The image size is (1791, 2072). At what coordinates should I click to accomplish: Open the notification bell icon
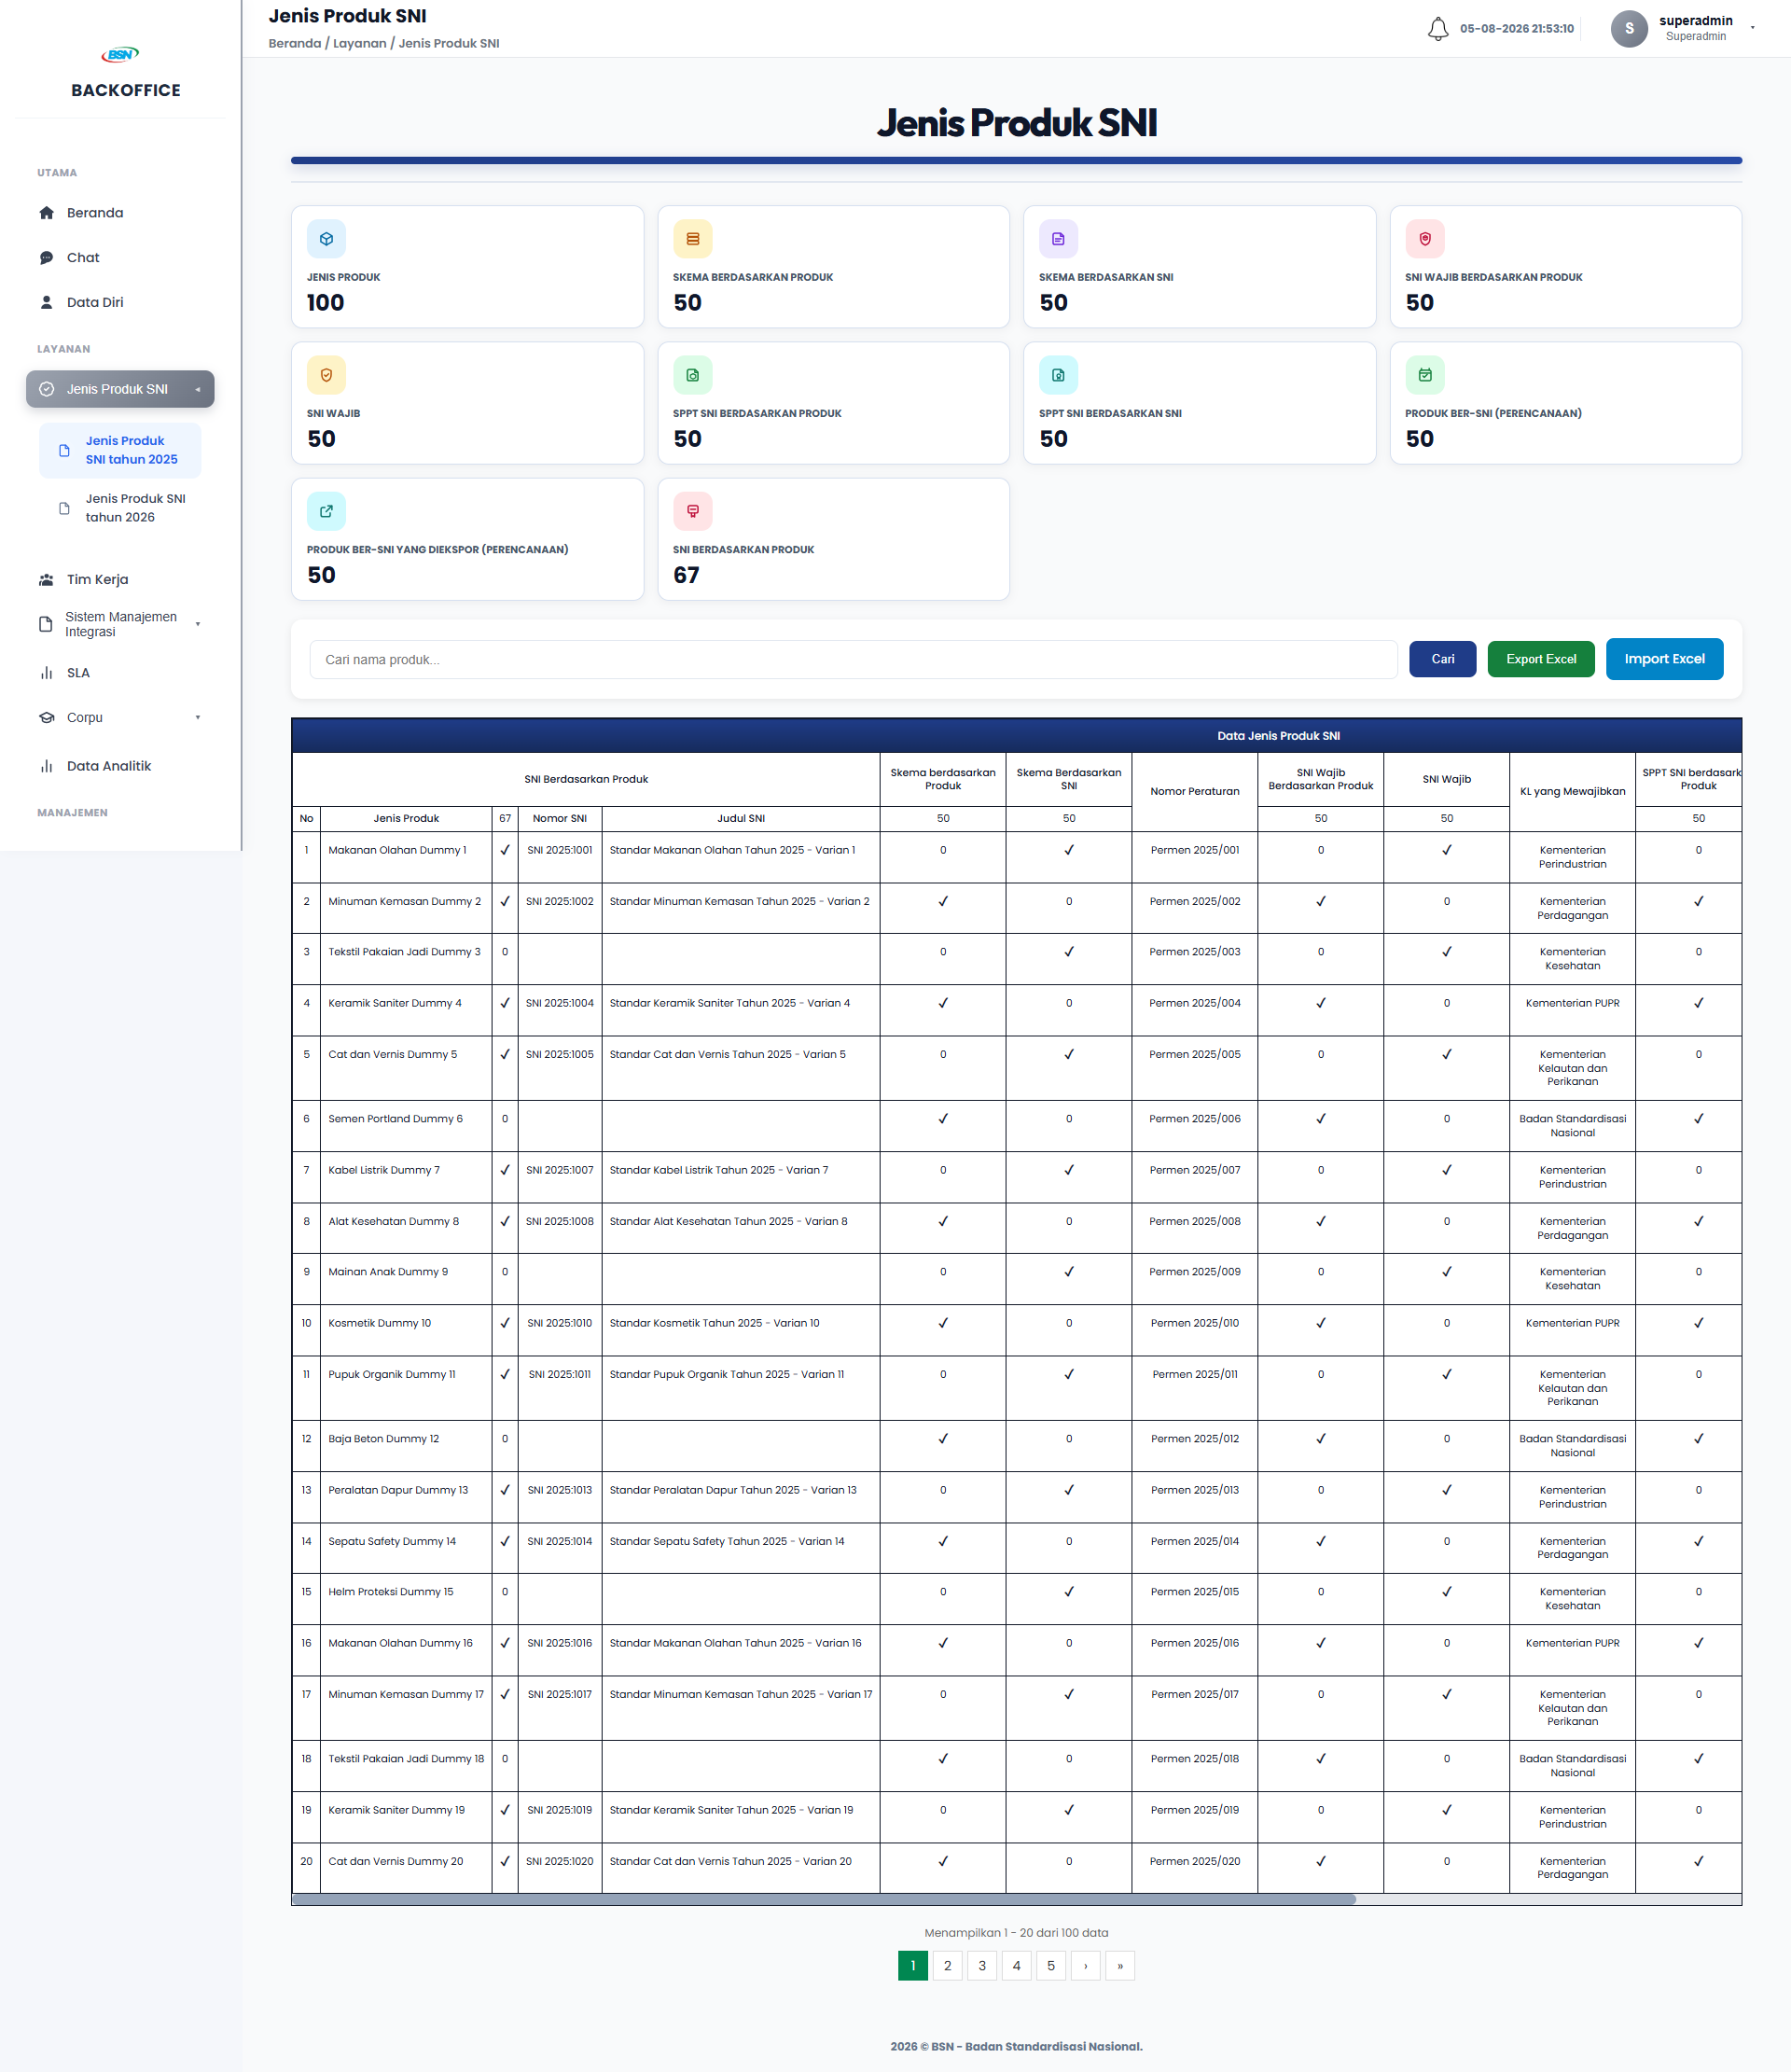[1437, 29]
